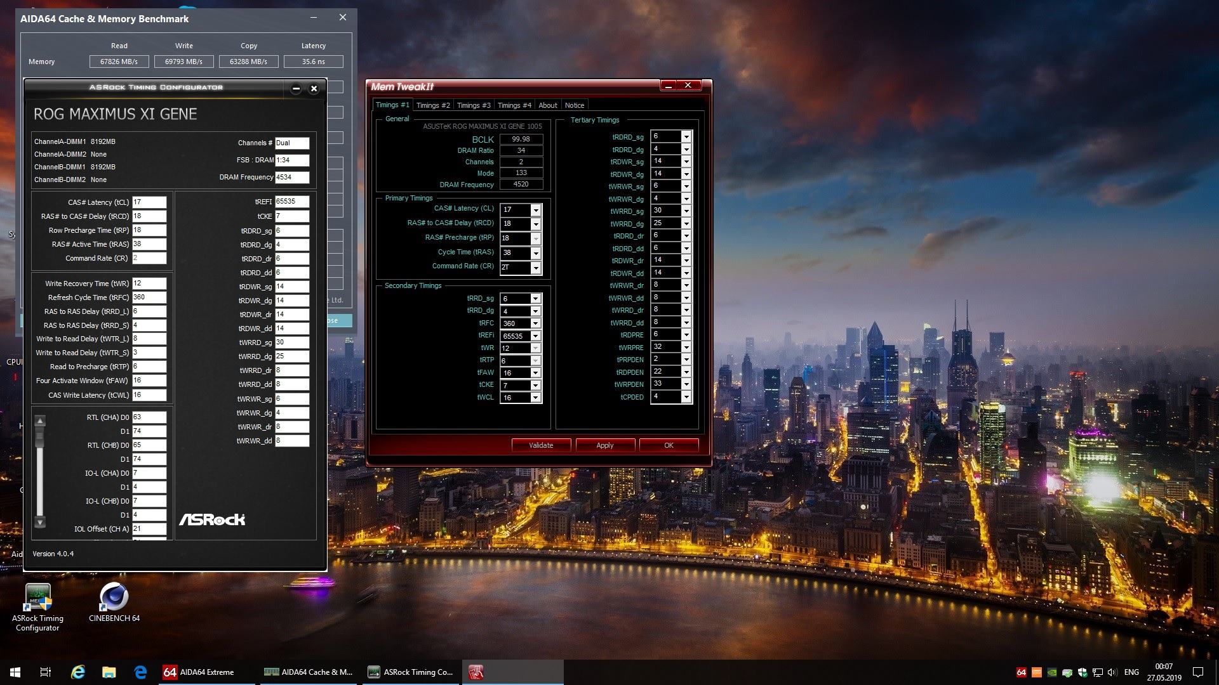Close the AIDA64 Cache & Memory Benchmark window
The height and width of the screenshot is (685, 1219).
[343, 18]
